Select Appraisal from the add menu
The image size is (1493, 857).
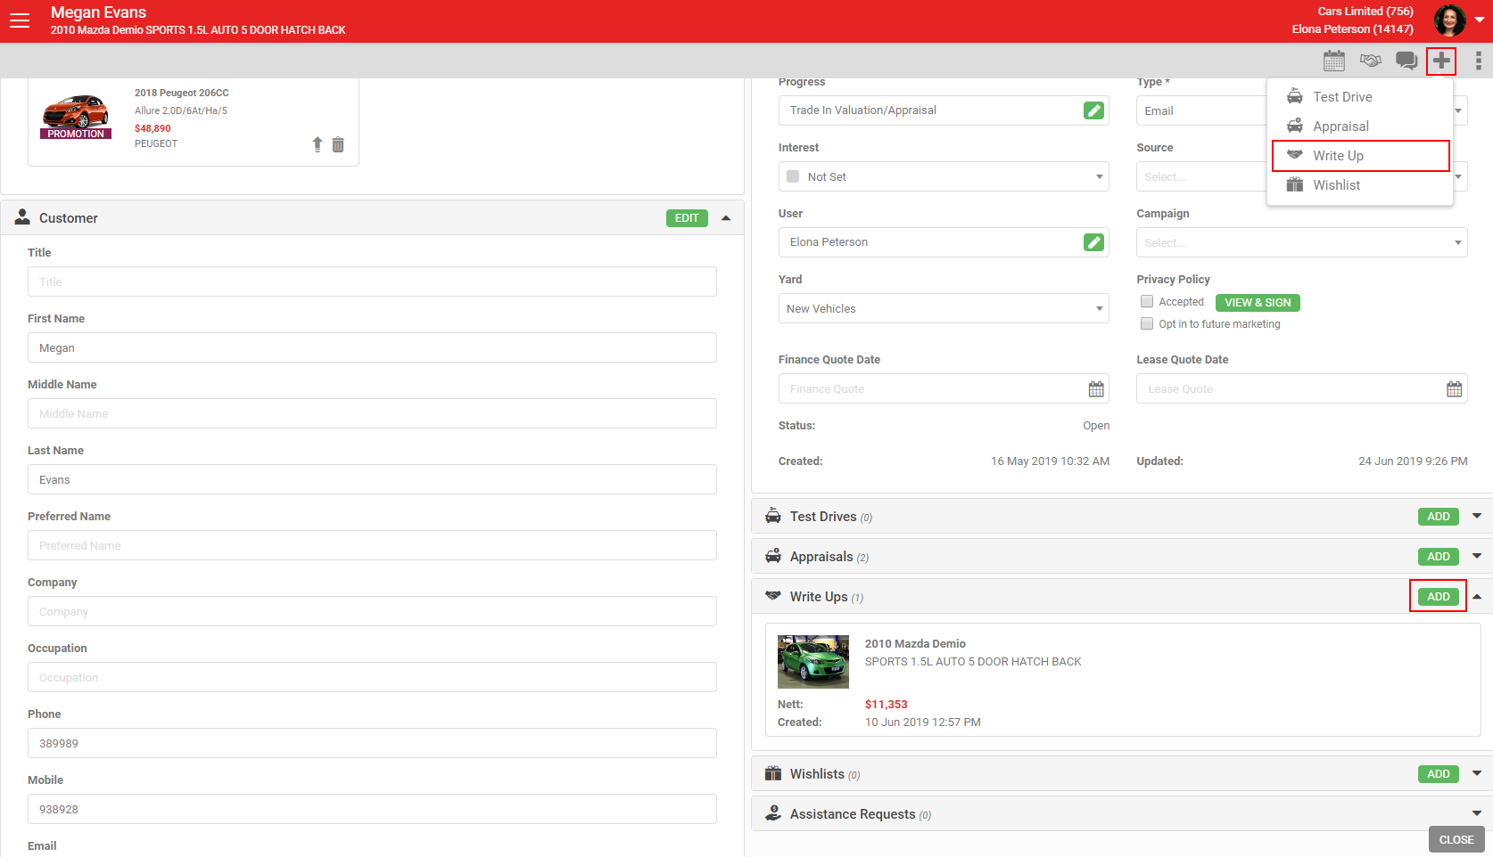[1360, 127]
